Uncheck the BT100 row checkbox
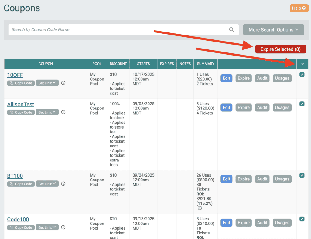 302,175
